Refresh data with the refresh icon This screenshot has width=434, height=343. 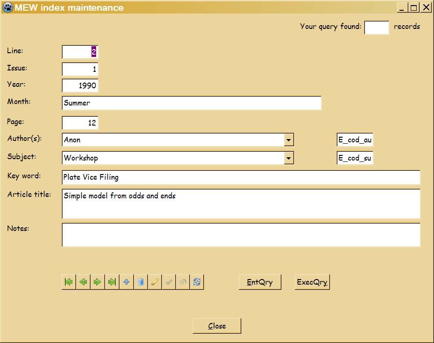[197, 282]
